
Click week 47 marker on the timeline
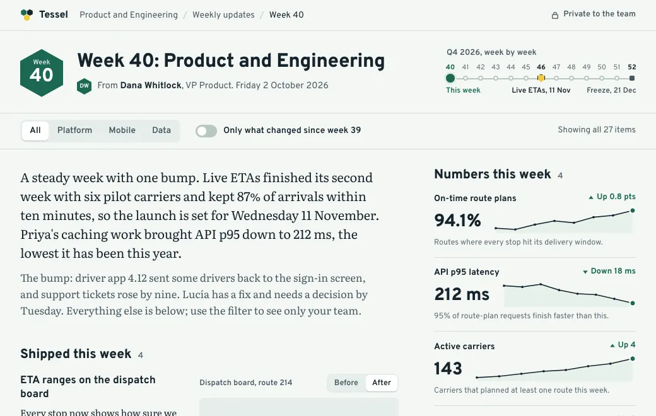(556, 78)
